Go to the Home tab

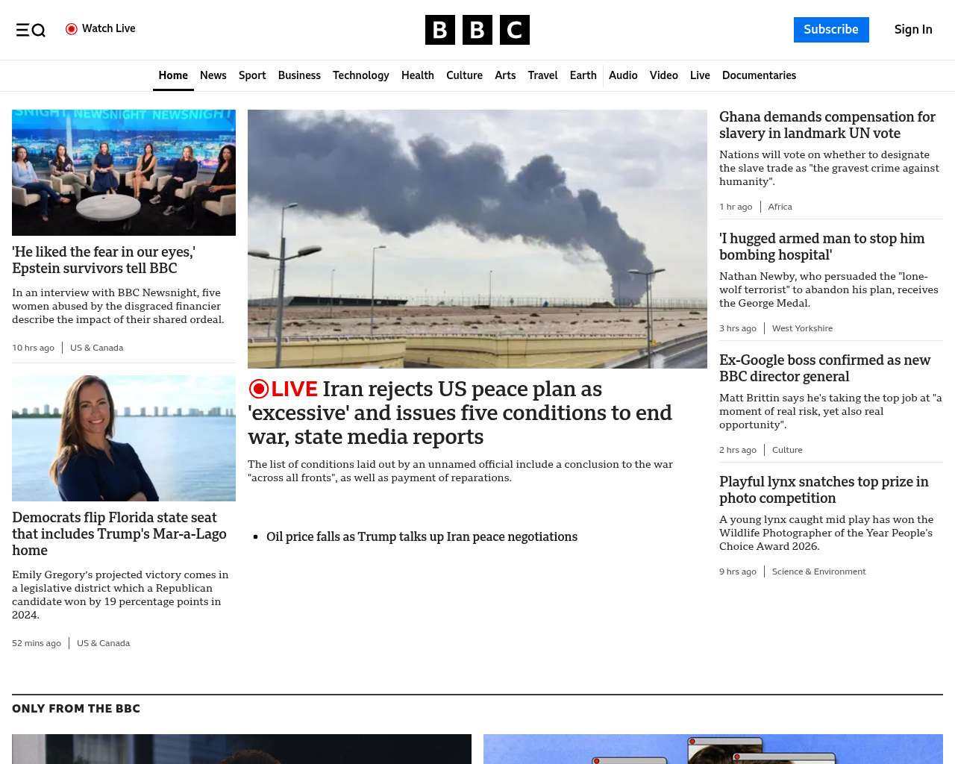tap(173, 75)
